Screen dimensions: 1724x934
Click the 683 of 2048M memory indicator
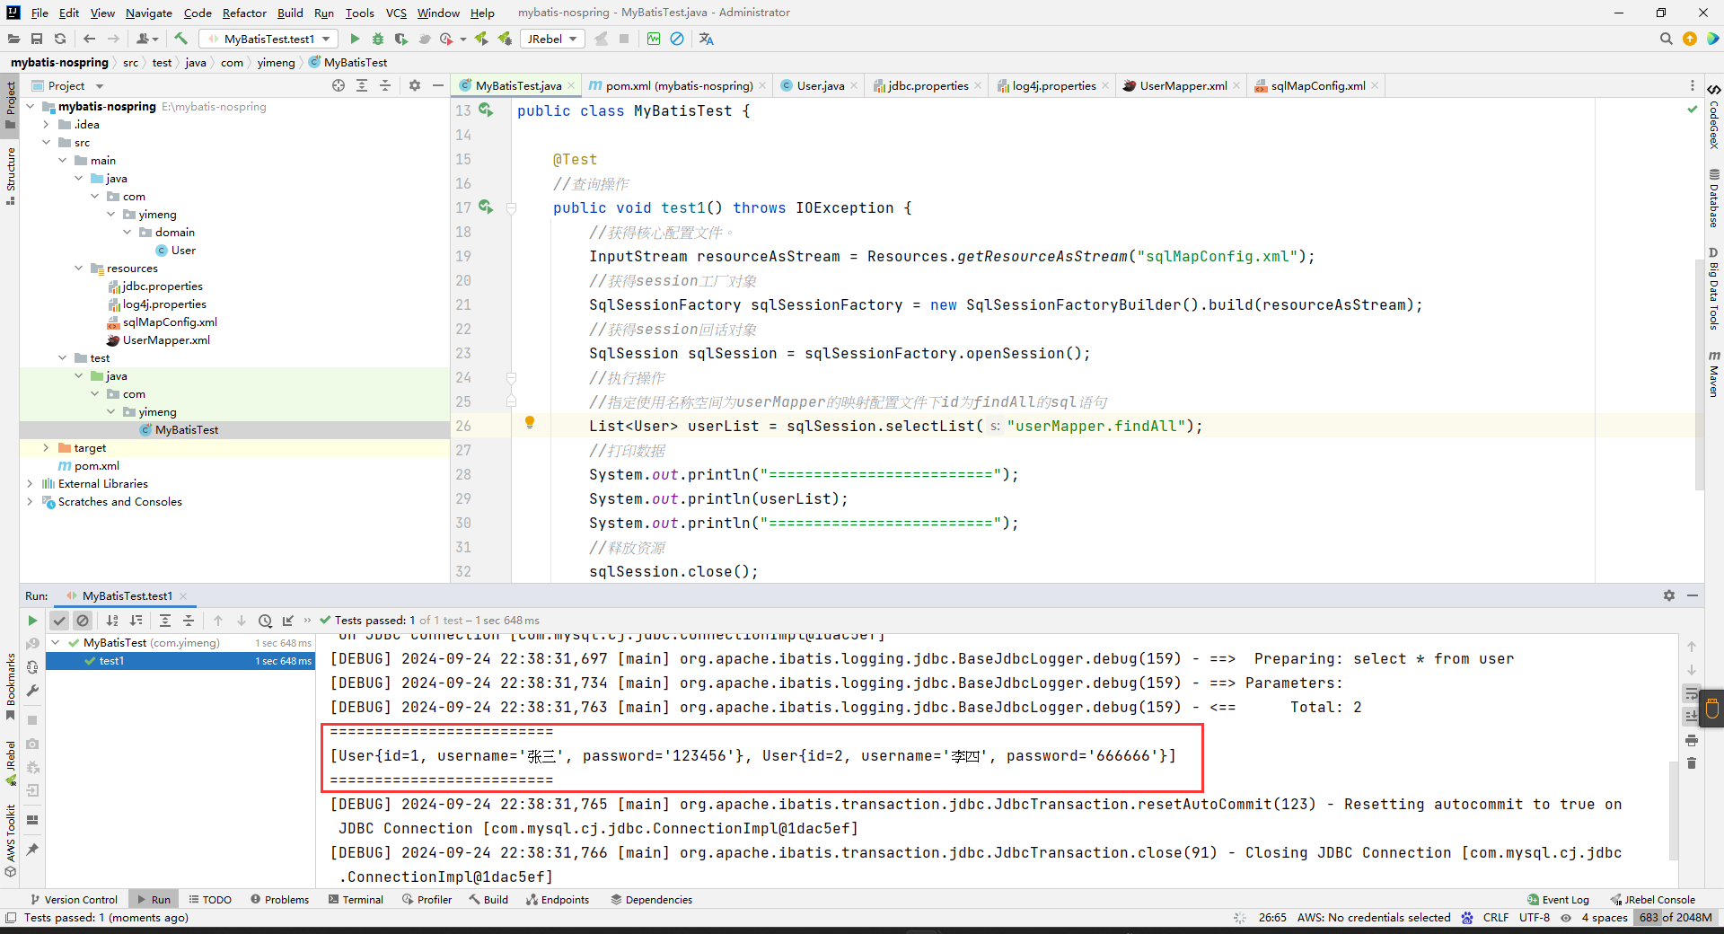click(x=1676, y=917)
